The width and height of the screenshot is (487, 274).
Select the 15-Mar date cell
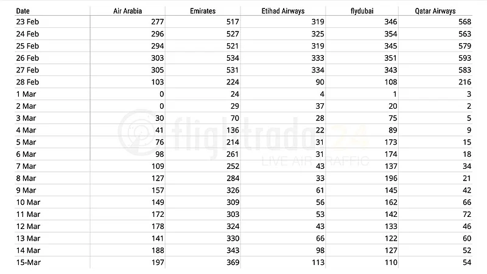point(27,262)
